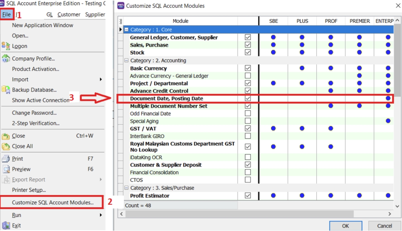
Task: Click the ENTERPRISE blue dot for Special Aging
Action: [x=388, y=121]
